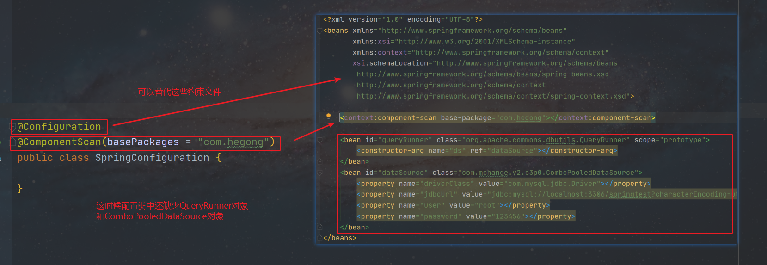Click fold marker beside @ComponentScan line
767x265 pixels.
[13, 142]
